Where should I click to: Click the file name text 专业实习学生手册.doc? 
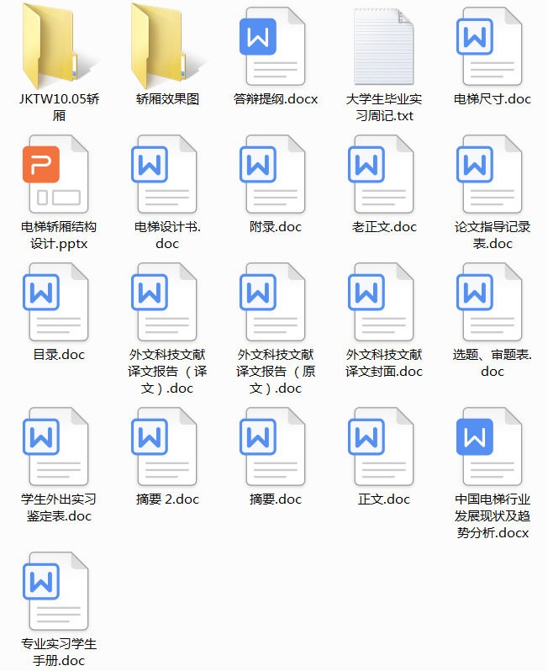pos(59,653)
